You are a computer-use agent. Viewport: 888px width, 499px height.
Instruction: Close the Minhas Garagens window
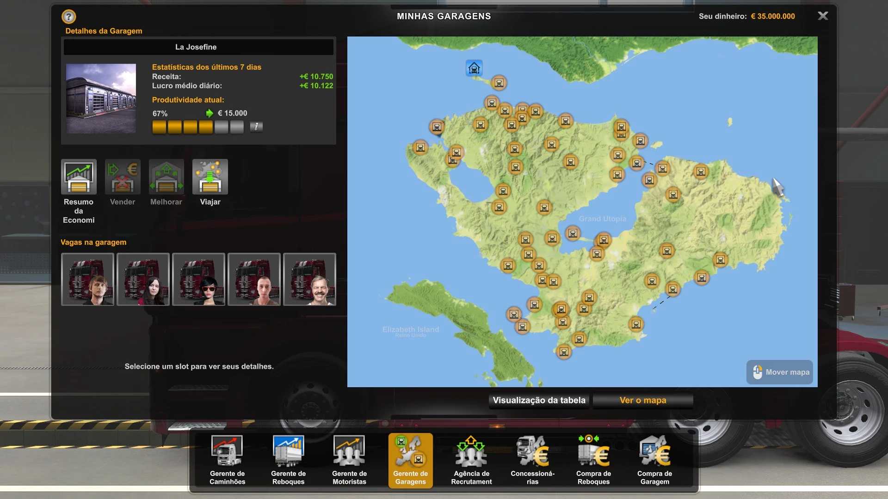(x=823, y=16)
